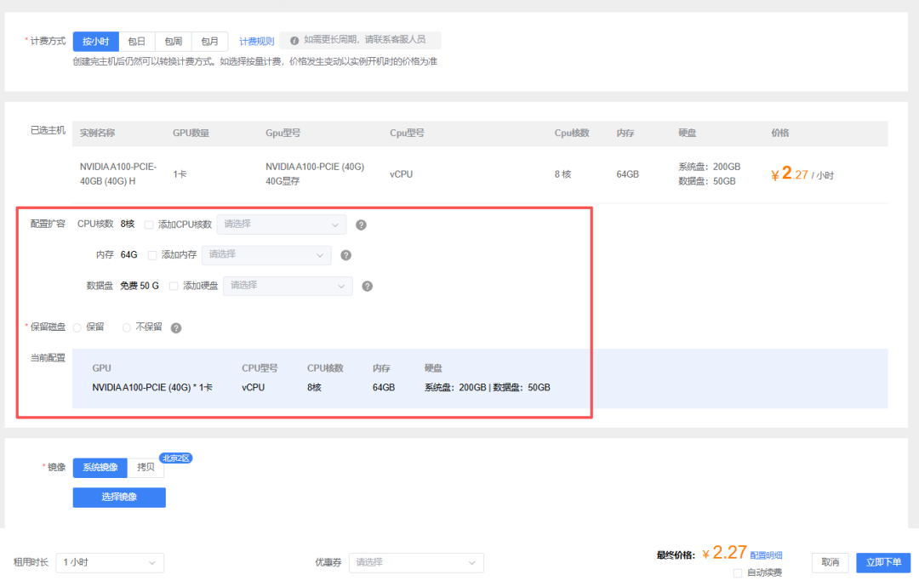The height and width of the screenshot is (586, 919).
Task: Click the info icon beside 如需更长周期
Action: click(x=294, y=41)
